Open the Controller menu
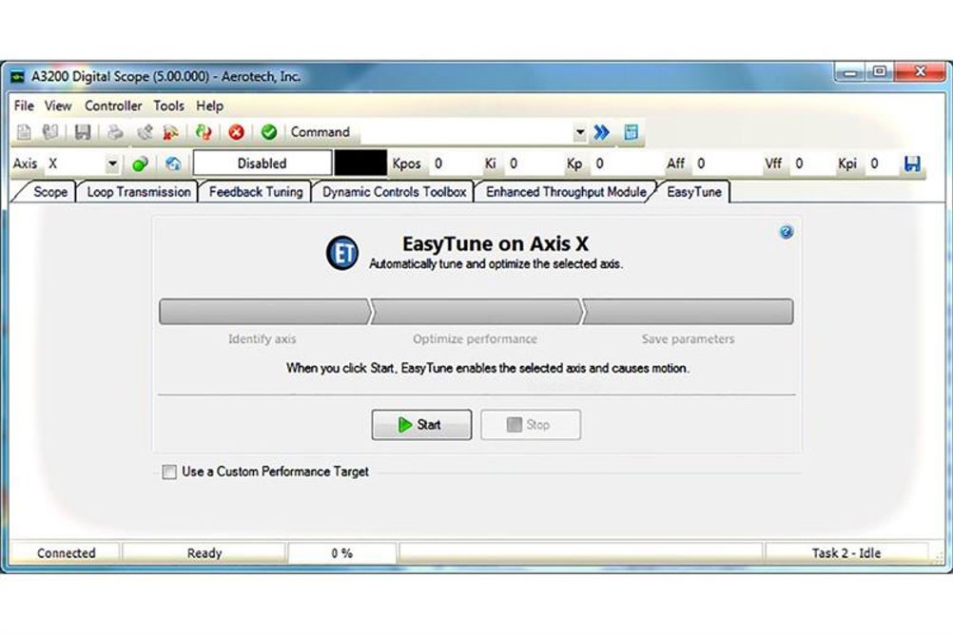 click(x=113, y=106)
